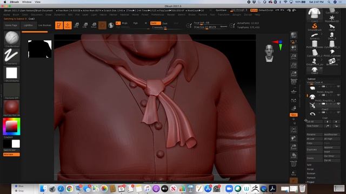Expand the Boolean section
The image size is (346, 194).
(x=311, y=174)
